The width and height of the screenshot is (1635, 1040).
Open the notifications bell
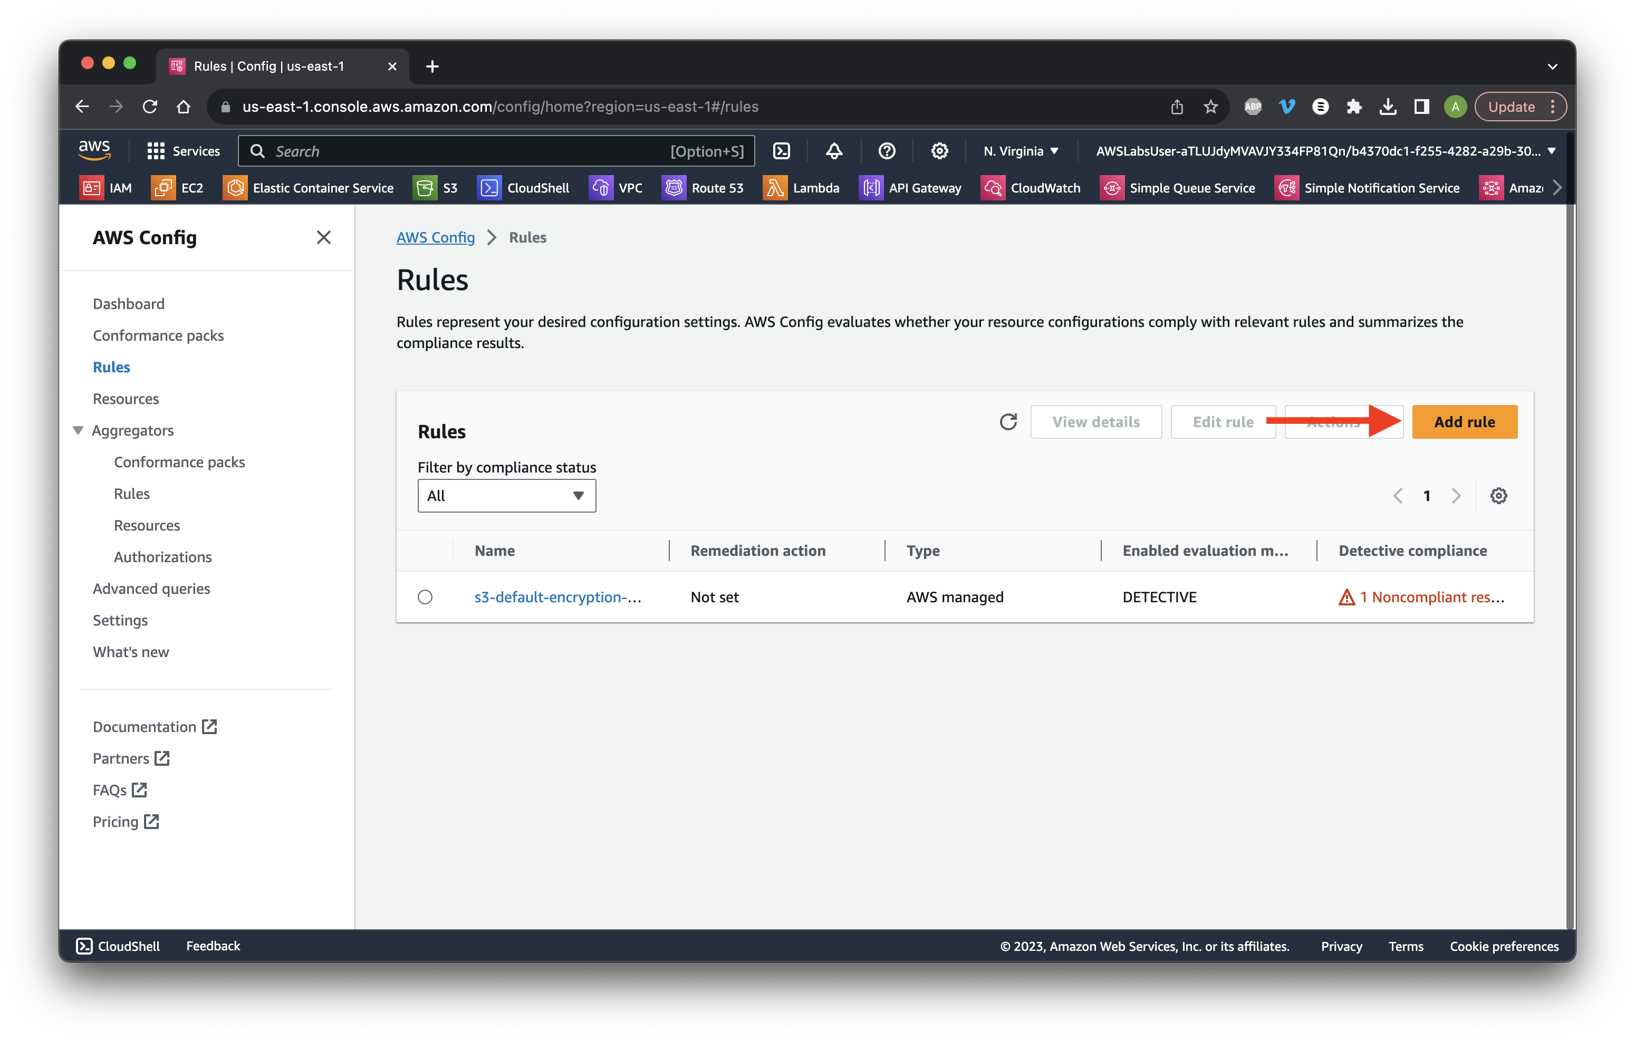coord(834,151)
